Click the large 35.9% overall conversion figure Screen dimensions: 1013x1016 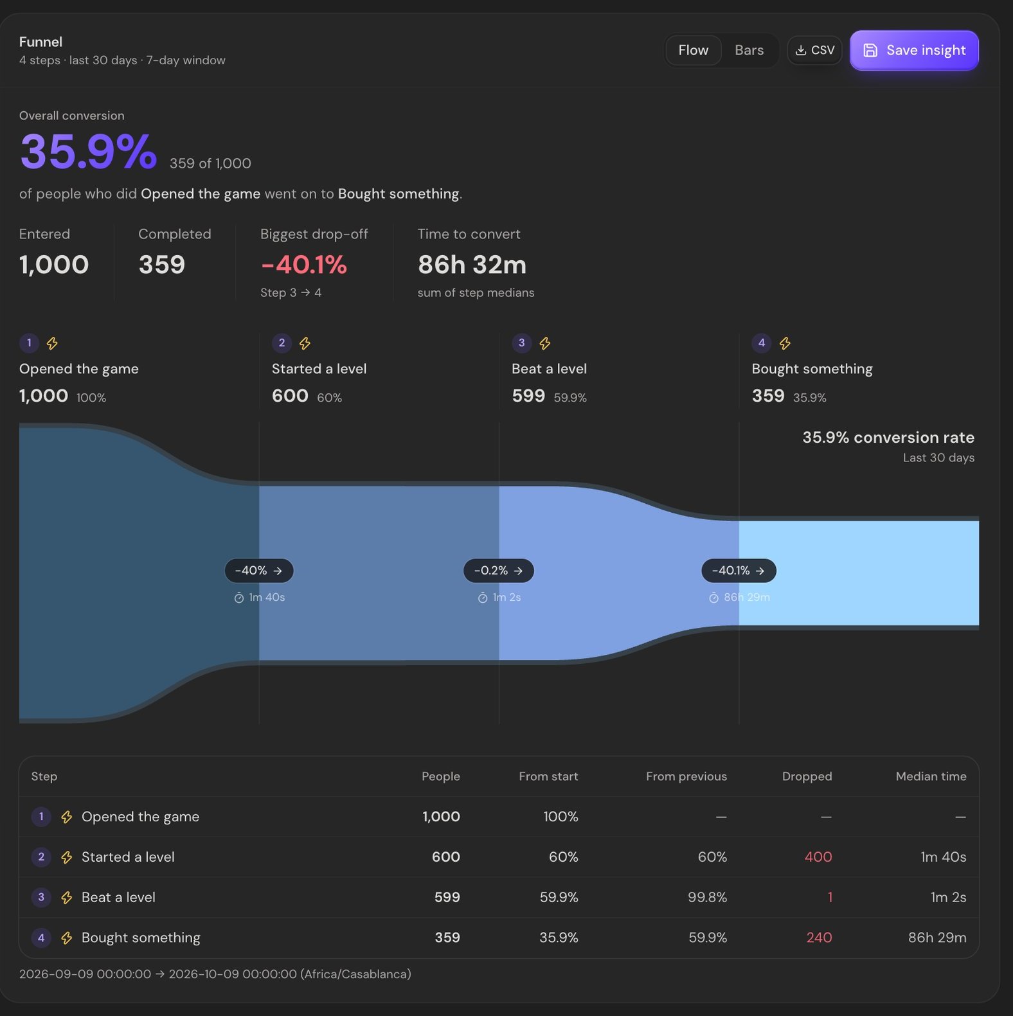[x=89, y=152]
